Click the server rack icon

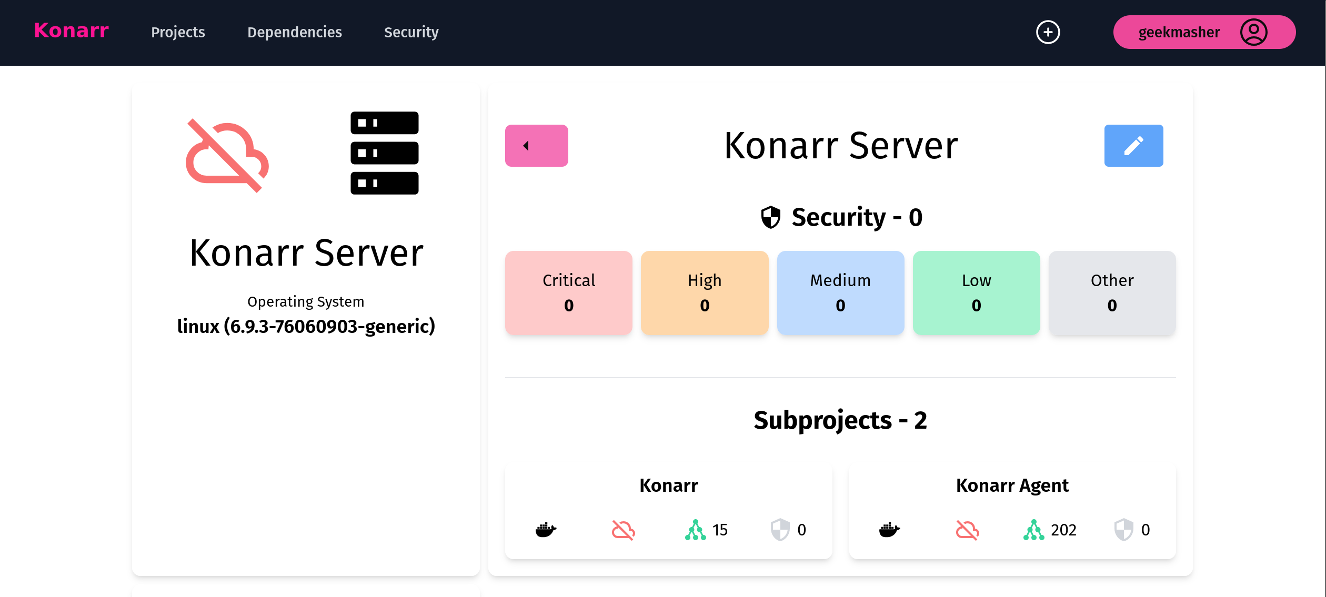(384, 153)
